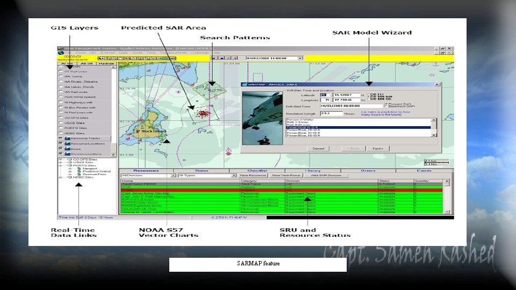The image size is (516, 290).
Task: Collapse the PORTS Sites tree node
Action: (x=60, y=165)
